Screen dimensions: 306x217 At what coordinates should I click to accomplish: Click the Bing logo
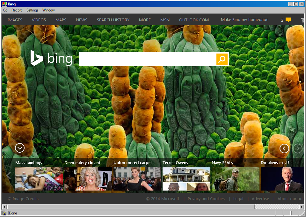click(51, 59)
